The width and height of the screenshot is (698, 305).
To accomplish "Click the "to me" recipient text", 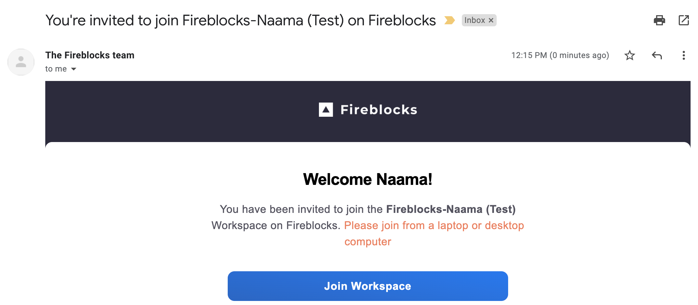I will (x=56, y=69).
